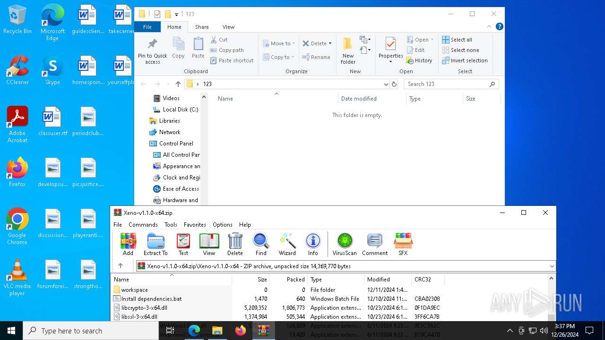Open the Delete dropdown arrow
This screenshot has height=340, width=605.
pyautogui.click(x=330, y=43)
